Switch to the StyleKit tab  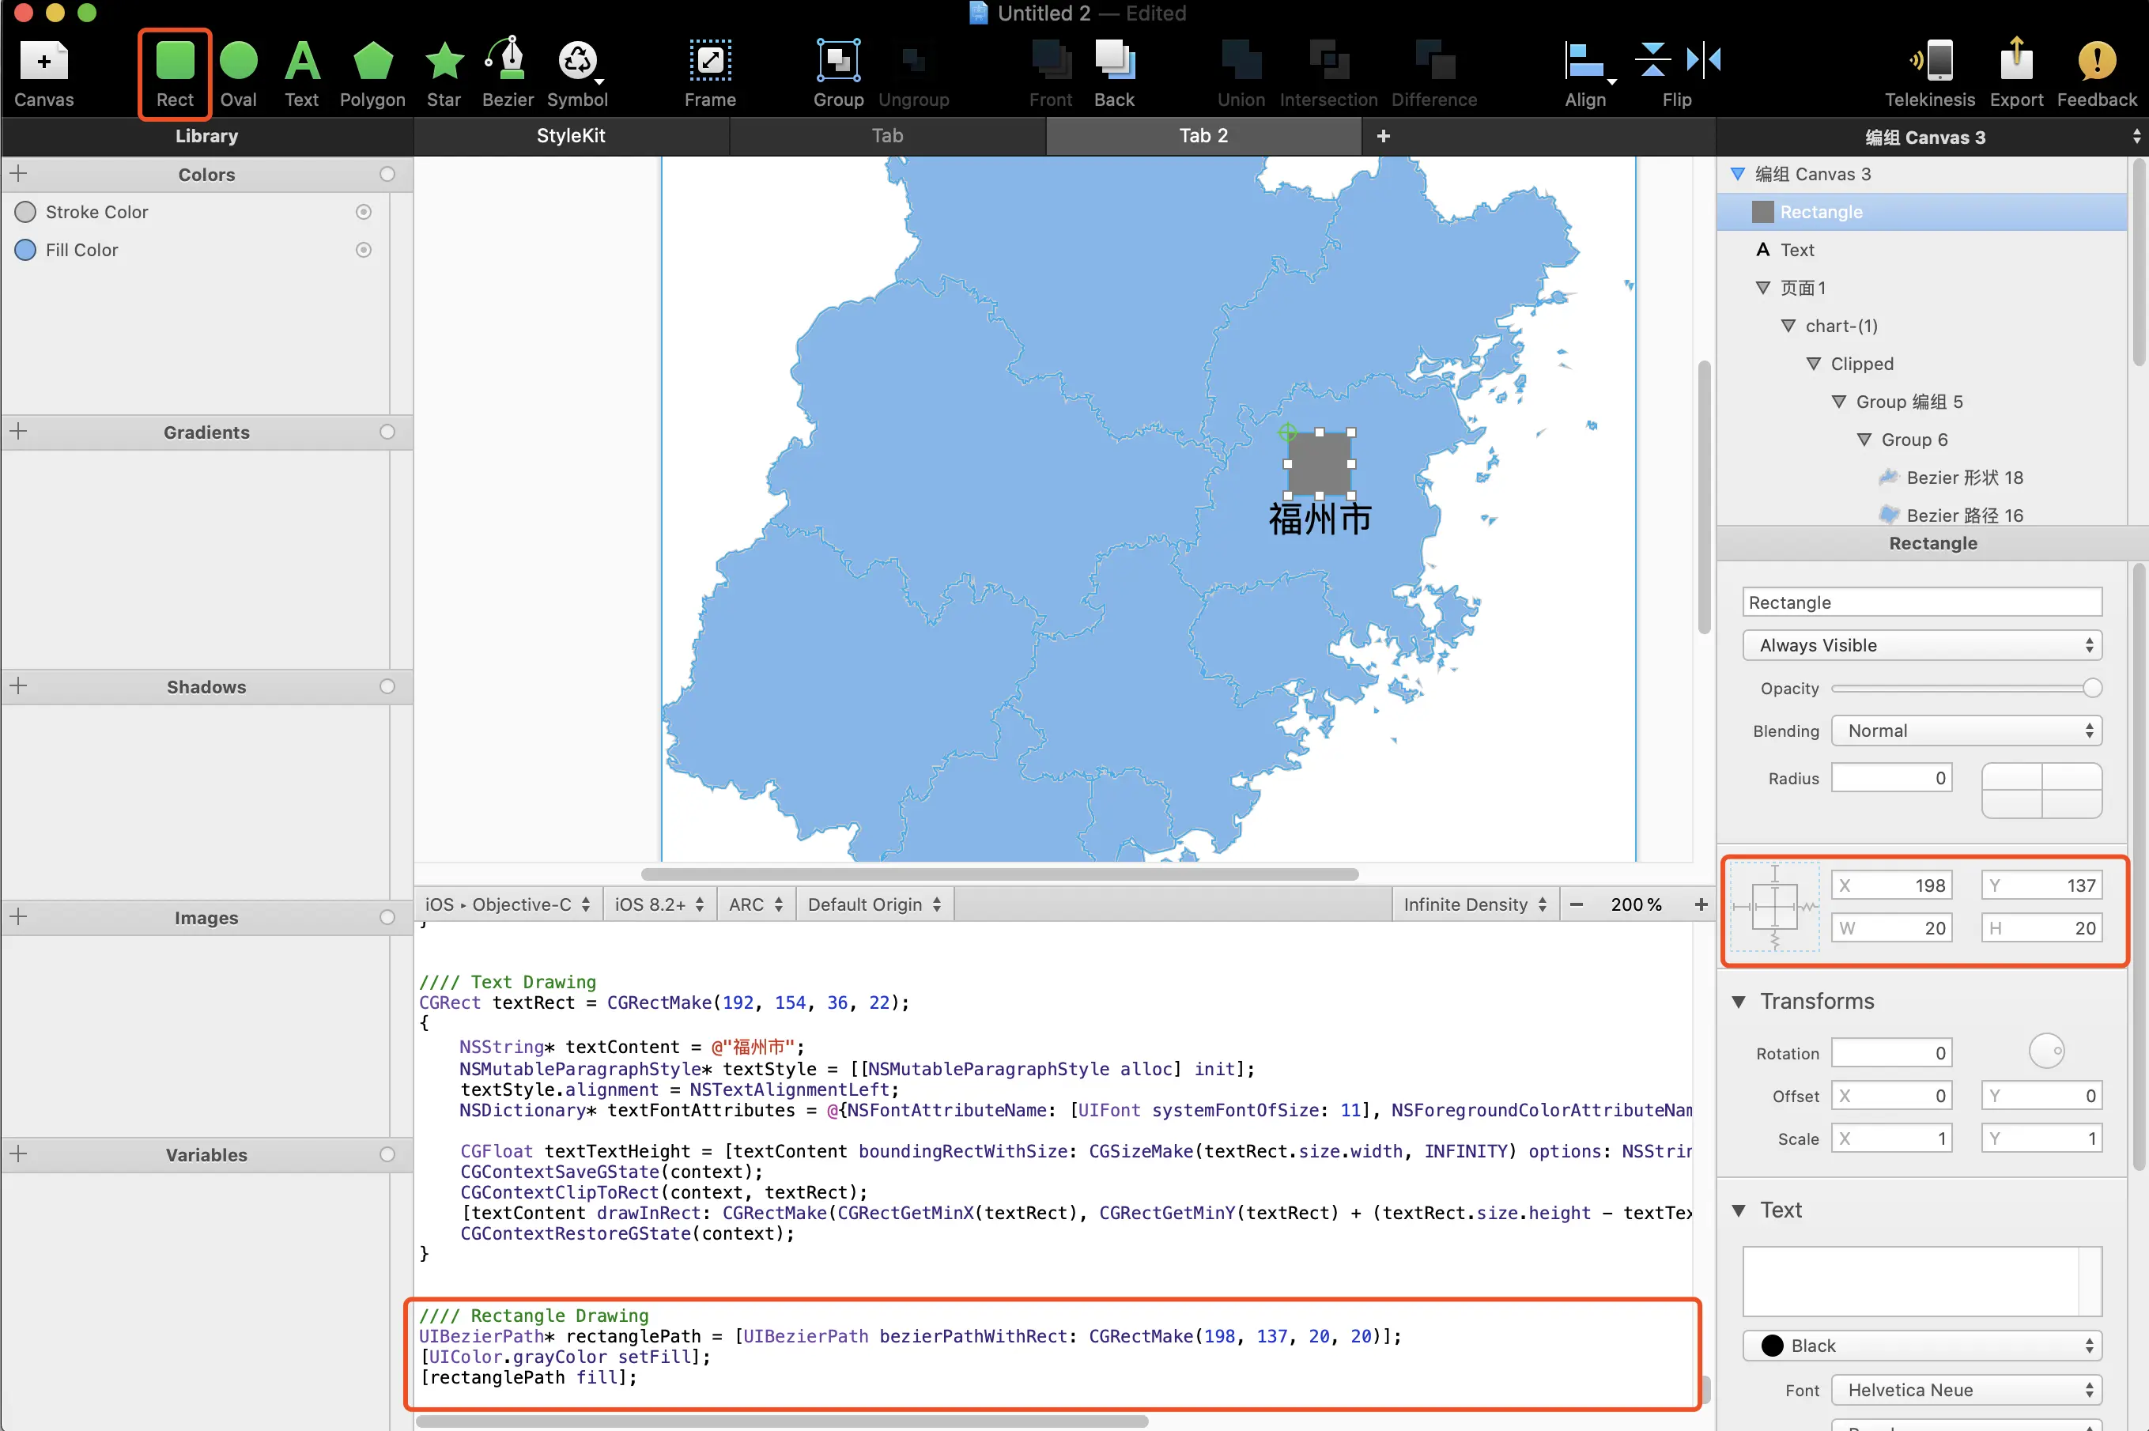tap(570, 136)
